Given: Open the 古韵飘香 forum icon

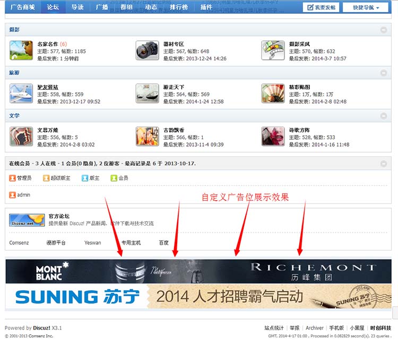Looking at the screenshot, I should pos(147,136).
